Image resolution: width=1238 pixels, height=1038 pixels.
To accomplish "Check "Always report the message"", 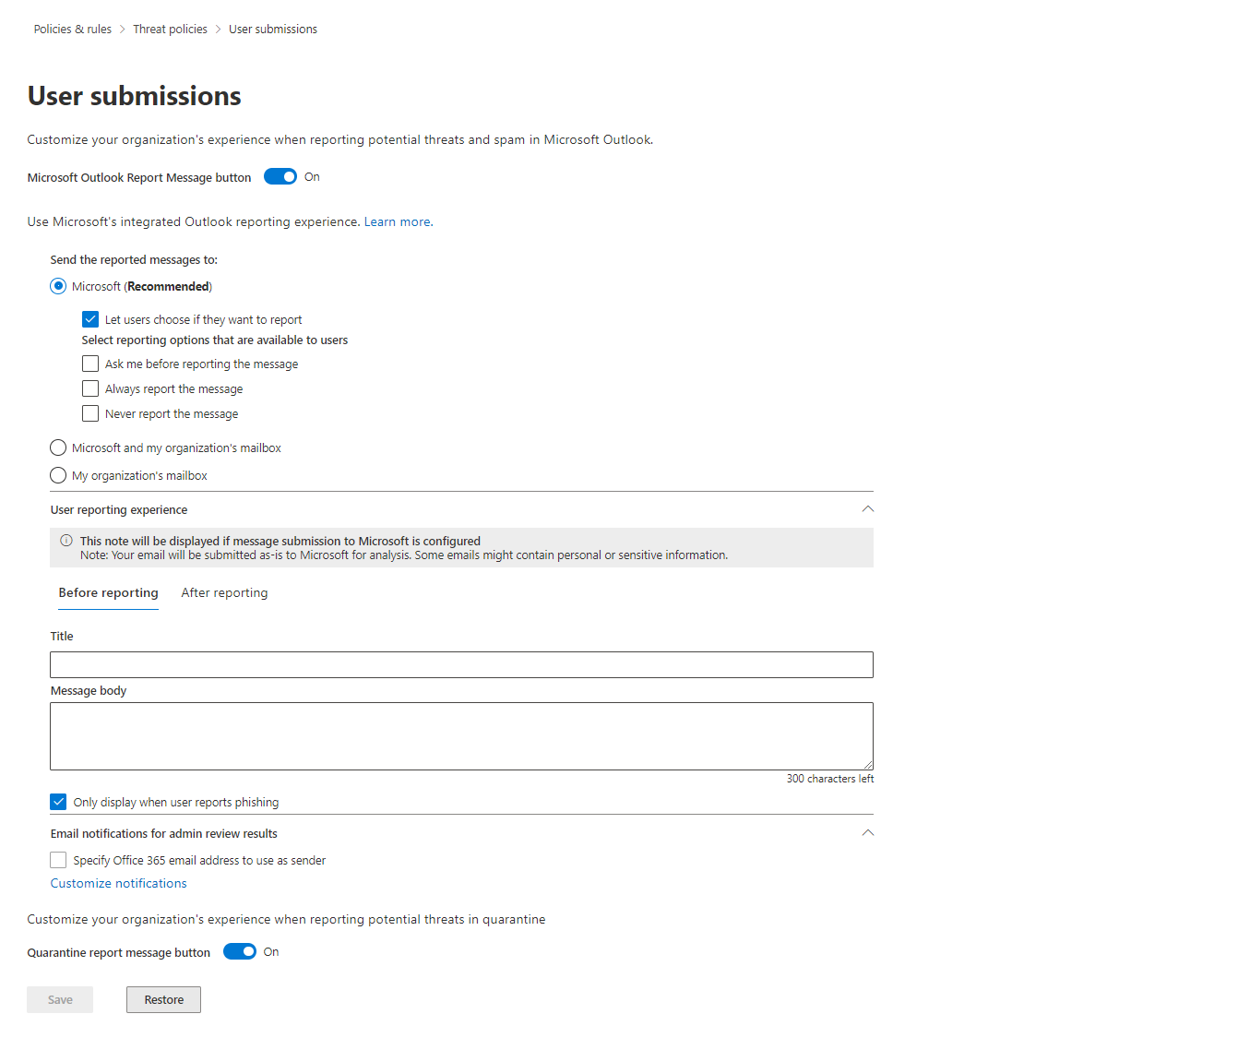I will (89, 388).
